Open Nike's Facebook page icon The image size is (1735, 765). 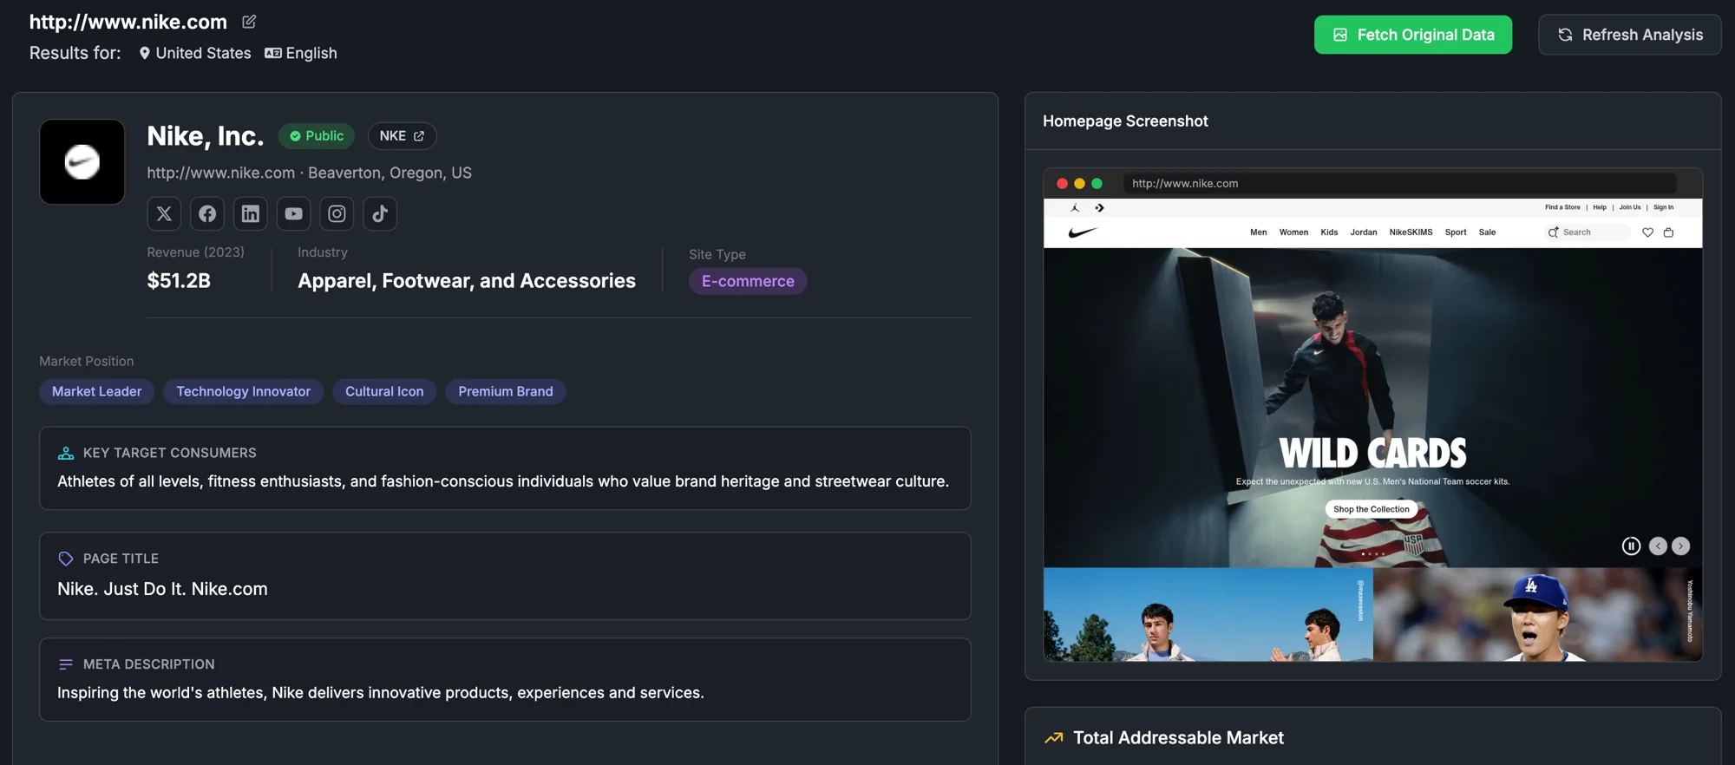click(x=207, y=213)
